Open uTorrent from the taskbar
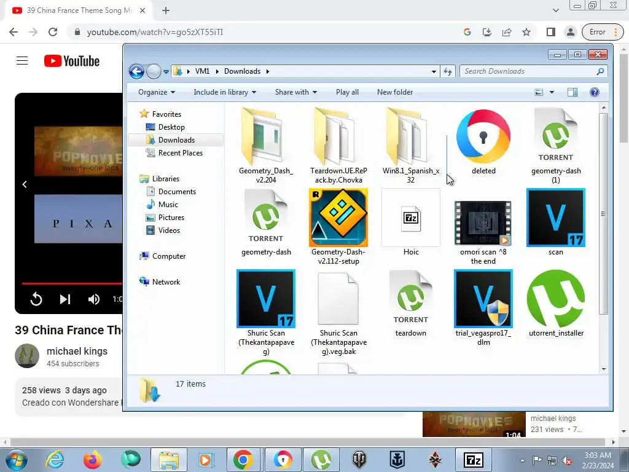The height and width of the screenshot is (472, 629). (321, 460)
